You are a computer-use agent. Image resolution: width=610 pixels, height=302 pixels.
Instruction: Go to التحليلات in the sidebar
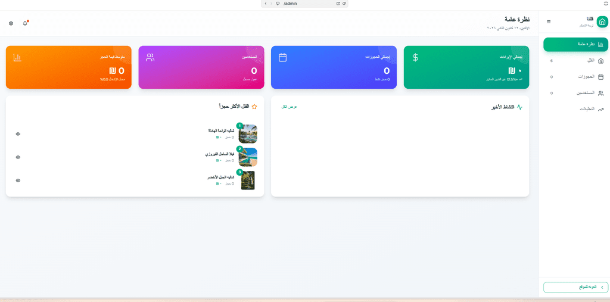[x=575, y=110]
